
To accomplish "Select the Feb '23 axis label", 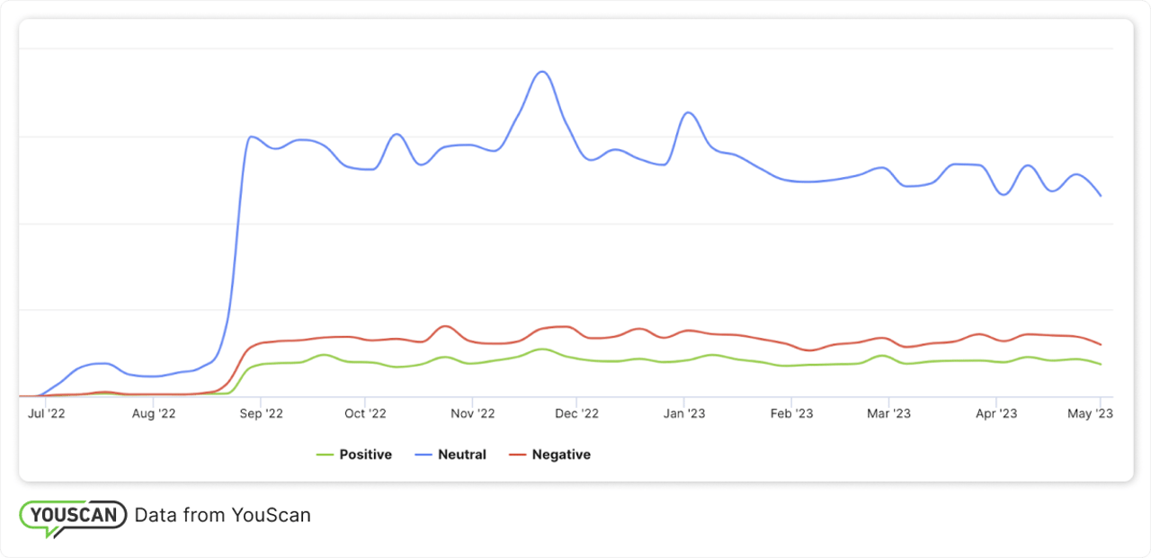I will (x=791, y=413).
